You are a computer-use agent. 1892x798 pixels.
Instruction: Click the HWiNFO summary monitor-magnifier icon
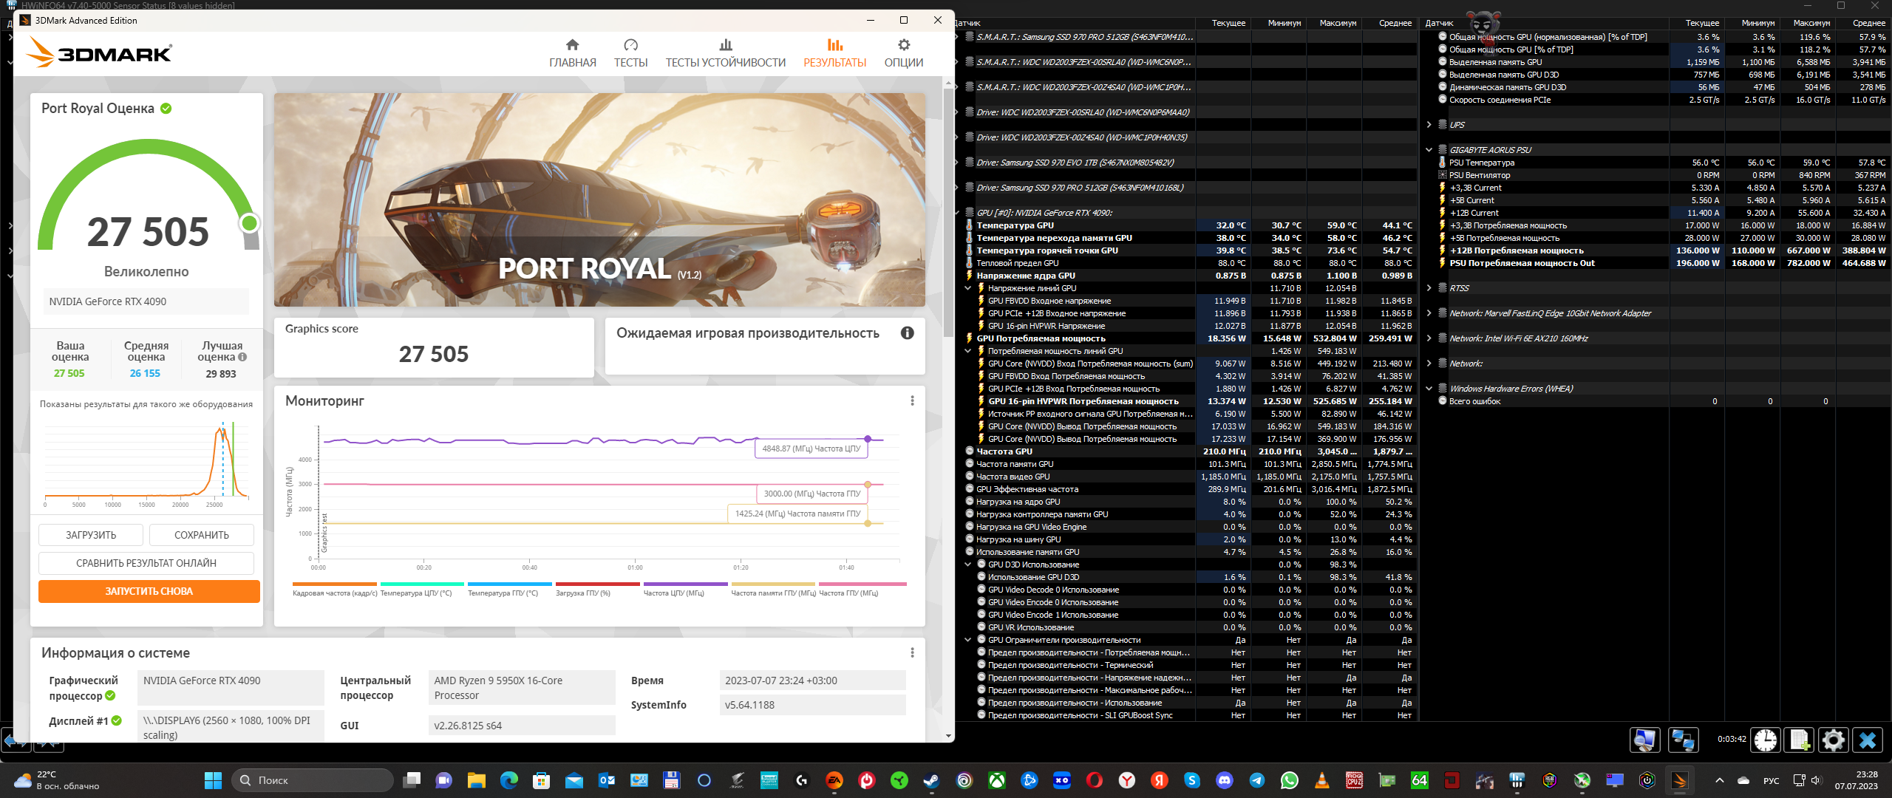pyautogui.click(x=1645, y=740)
